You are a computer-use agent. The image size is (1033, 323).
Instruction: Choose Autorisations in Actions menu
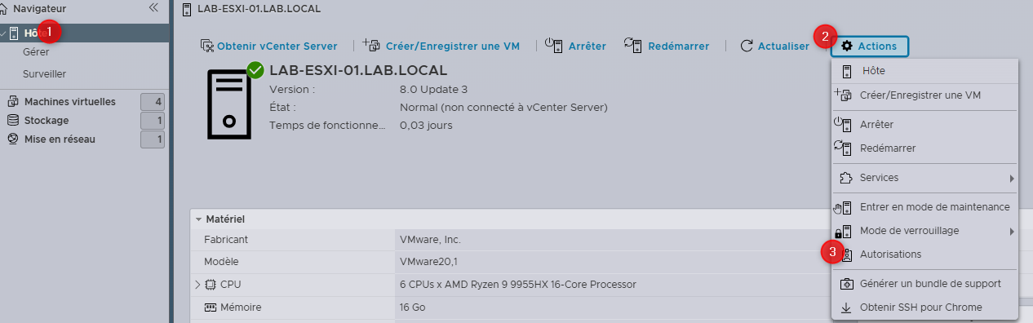pos(924,254)
